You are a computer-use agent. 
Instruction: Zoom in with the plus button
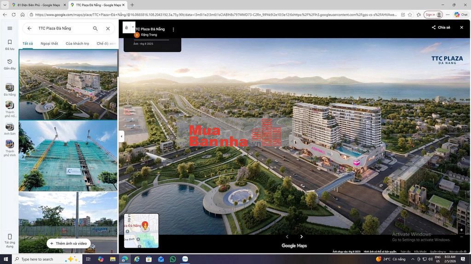461,230
